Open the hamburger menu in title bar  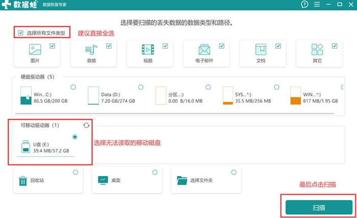coord(317,4)
